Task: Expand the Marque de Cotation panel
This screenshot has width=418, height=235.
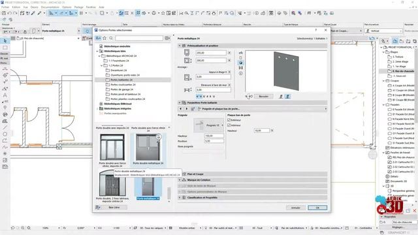Action: point(180,180)
